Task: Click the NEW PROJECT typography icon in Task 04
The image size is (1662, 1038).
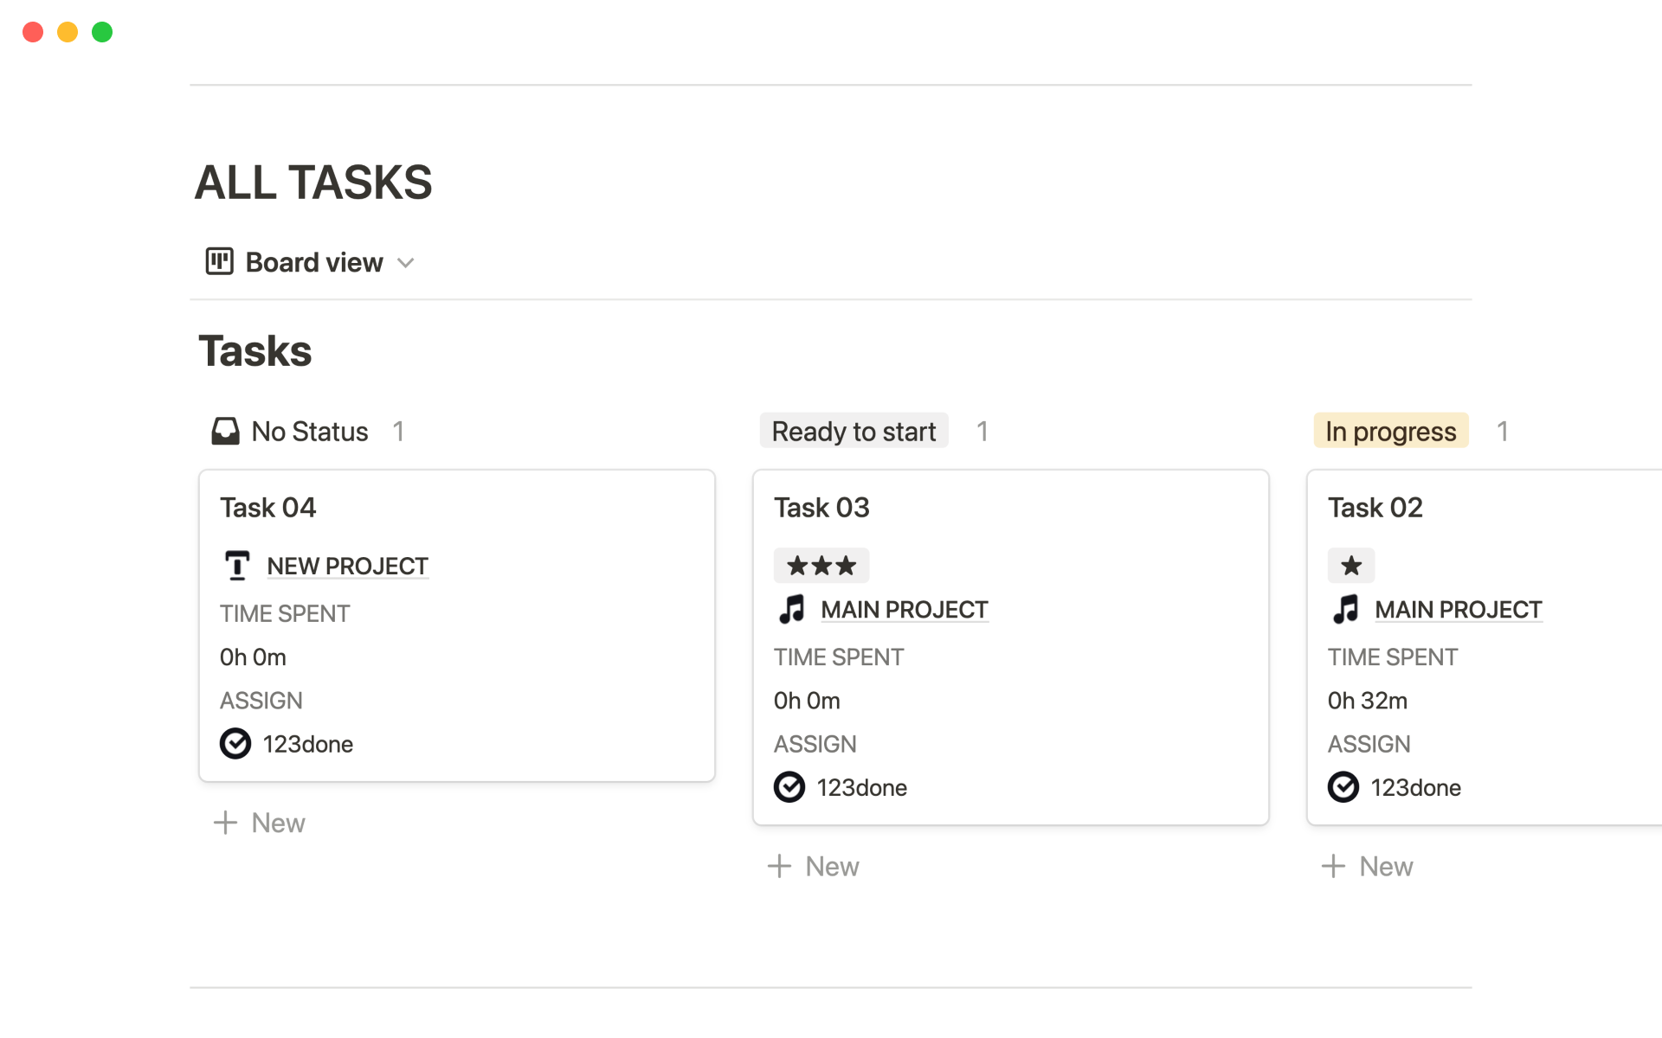Action: 237,566
